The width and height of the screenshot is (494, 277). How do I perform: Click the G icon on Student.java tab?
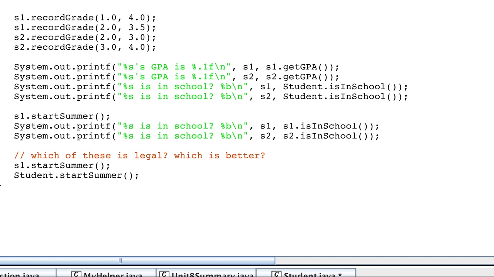pos(276,274)
